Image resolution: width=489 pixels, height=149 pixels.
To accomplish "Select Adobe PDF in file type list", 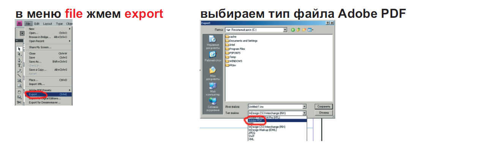I will click(277, 121).
